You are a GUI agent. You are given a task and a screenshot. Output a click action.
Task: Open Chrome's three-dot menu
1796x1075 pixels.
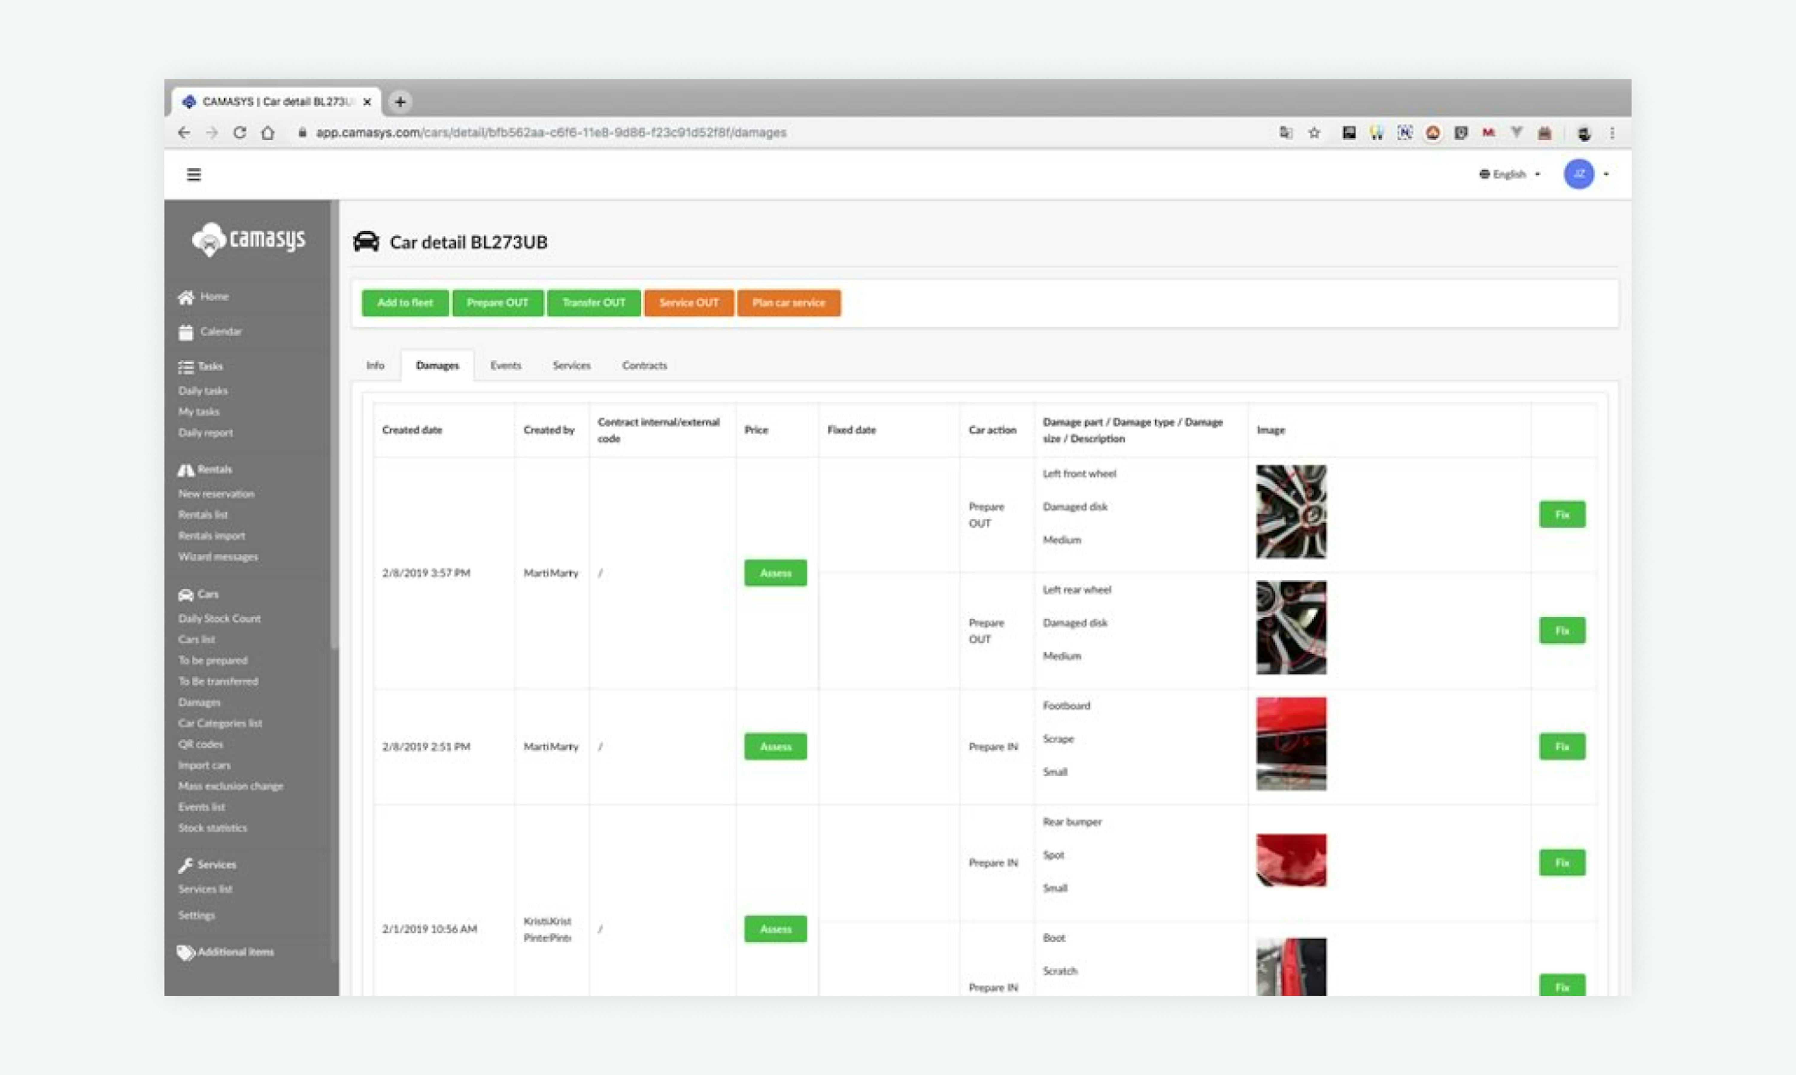[x=1611, y=133]
